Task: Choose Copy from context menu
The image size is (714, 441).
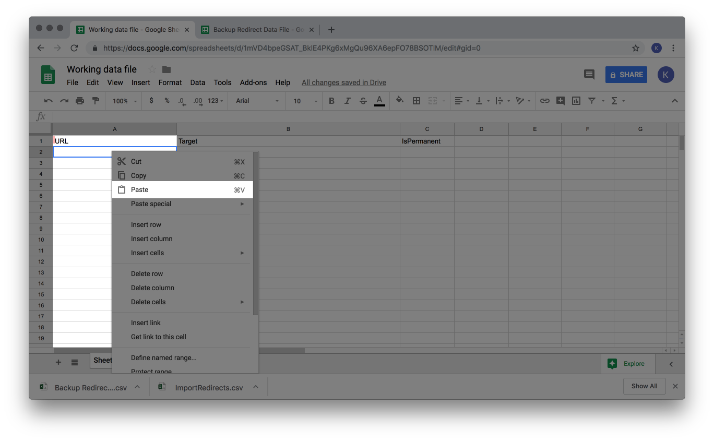Action: click(182, 176)
